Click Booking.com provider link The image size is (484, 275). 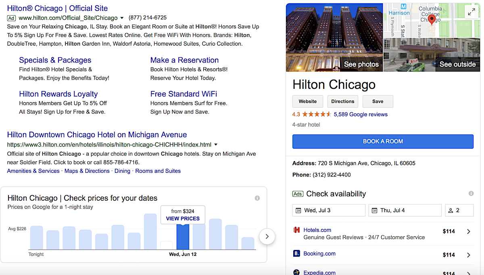point(319,254)
